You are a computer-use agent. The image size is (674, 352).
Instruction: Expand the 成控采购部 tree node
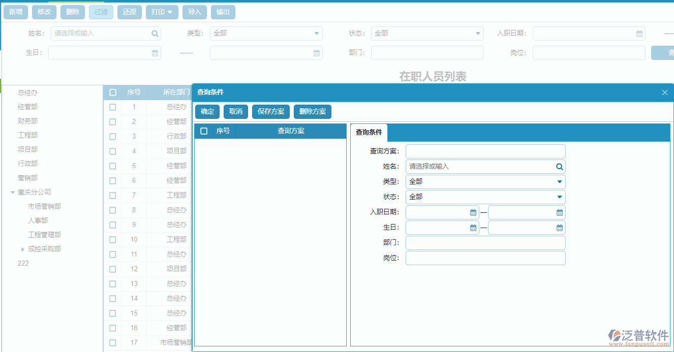point(22,249)
